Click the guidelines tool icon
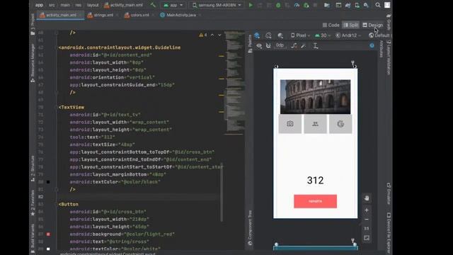453x255 pixels. (x=316, y=45)
